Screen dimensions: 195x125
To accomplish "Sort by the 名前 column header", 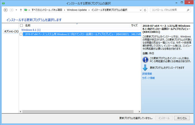I will (77, 26).
